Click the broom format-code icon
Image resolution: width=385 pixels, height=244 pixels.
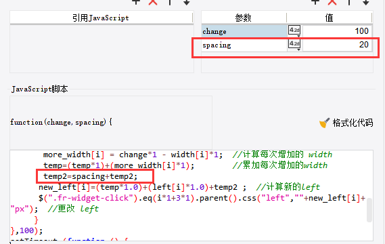point(324,123)
